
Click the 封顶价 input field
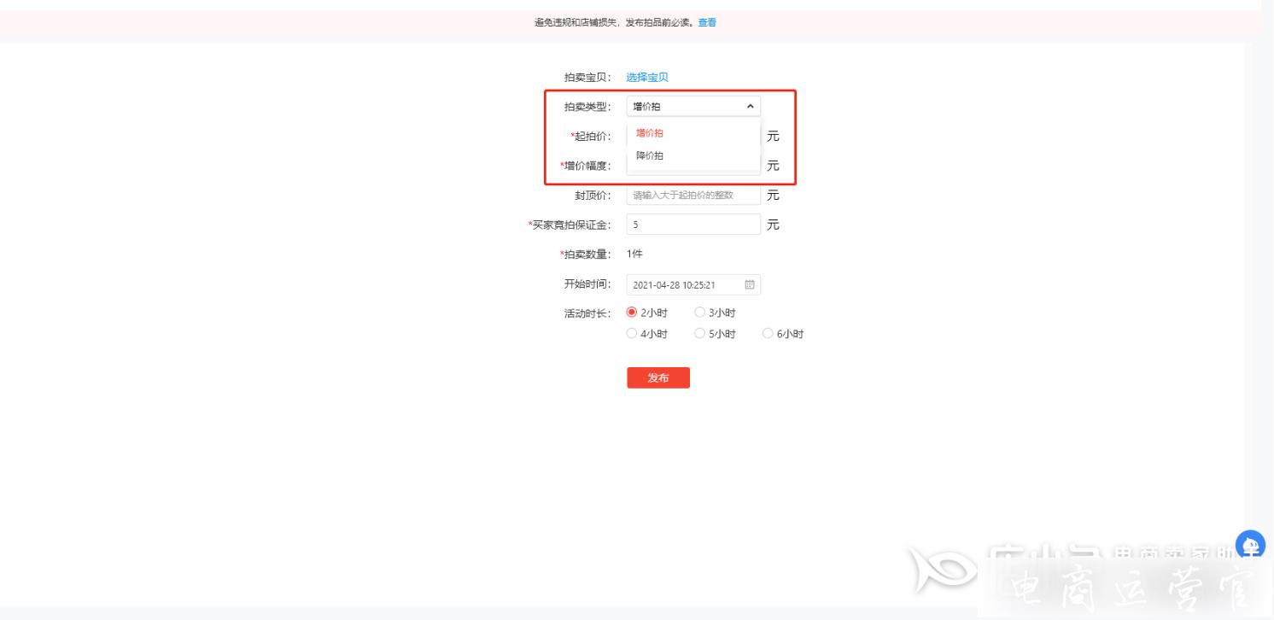[x=693, y=196]
